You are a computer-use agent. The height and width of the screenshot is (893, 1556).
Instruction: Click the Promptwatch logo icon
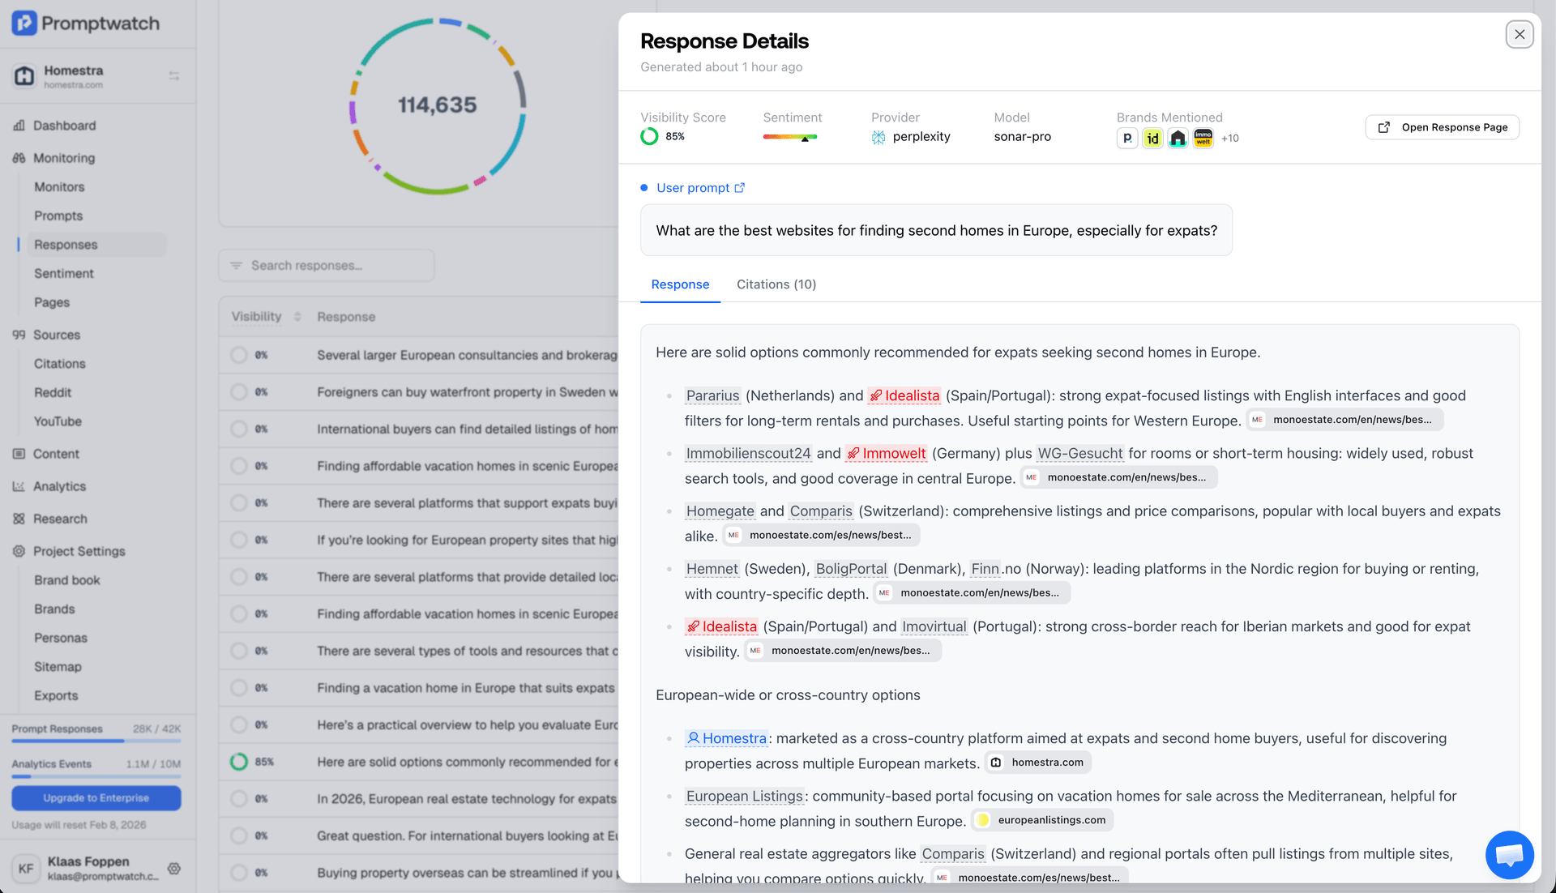tap(25, 22)
